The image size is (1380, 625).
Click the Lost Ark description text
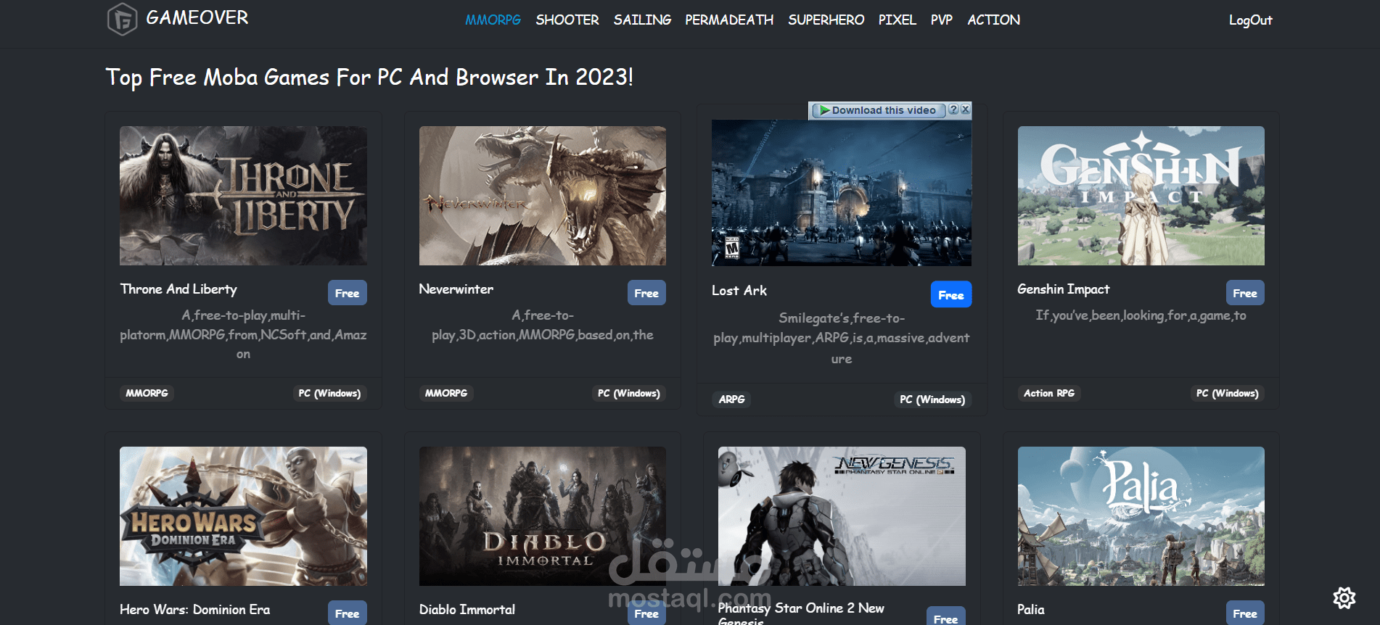click(x=842, y=339)
